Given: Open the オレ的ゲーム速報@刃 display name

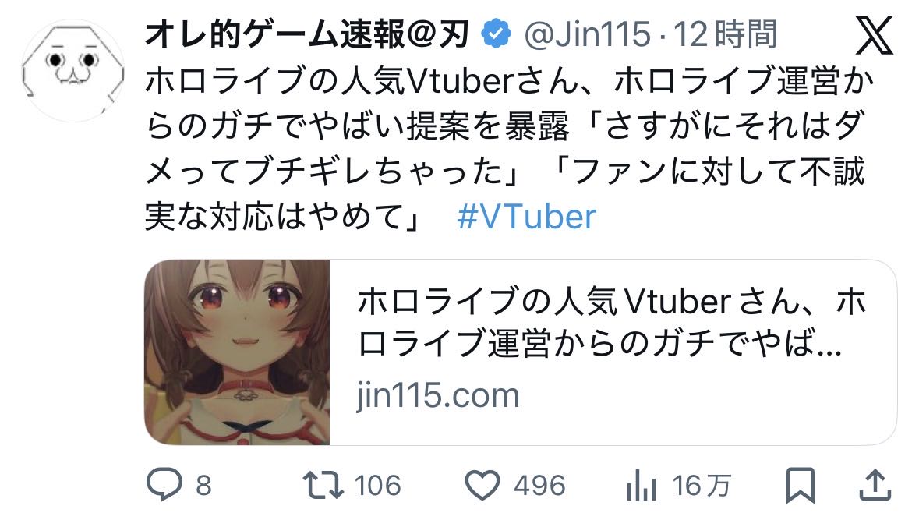Looking at the screenshot, I should tap(307, 34).
